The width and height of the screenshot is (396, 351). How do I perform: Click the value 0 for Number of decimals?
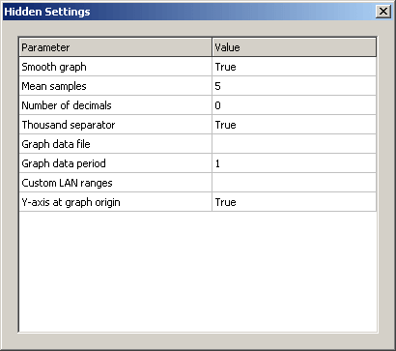pyautogui.click(x=294, y=105)
